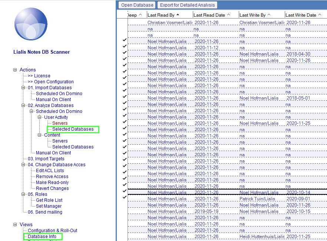This screenshot has width=327, height=241.
Task: Click the sort arrow on the Deep column
Action: click(141, 15)
